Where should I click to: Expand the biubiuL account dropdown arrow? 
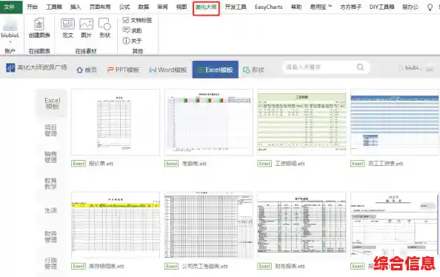(x=10, y=41)
